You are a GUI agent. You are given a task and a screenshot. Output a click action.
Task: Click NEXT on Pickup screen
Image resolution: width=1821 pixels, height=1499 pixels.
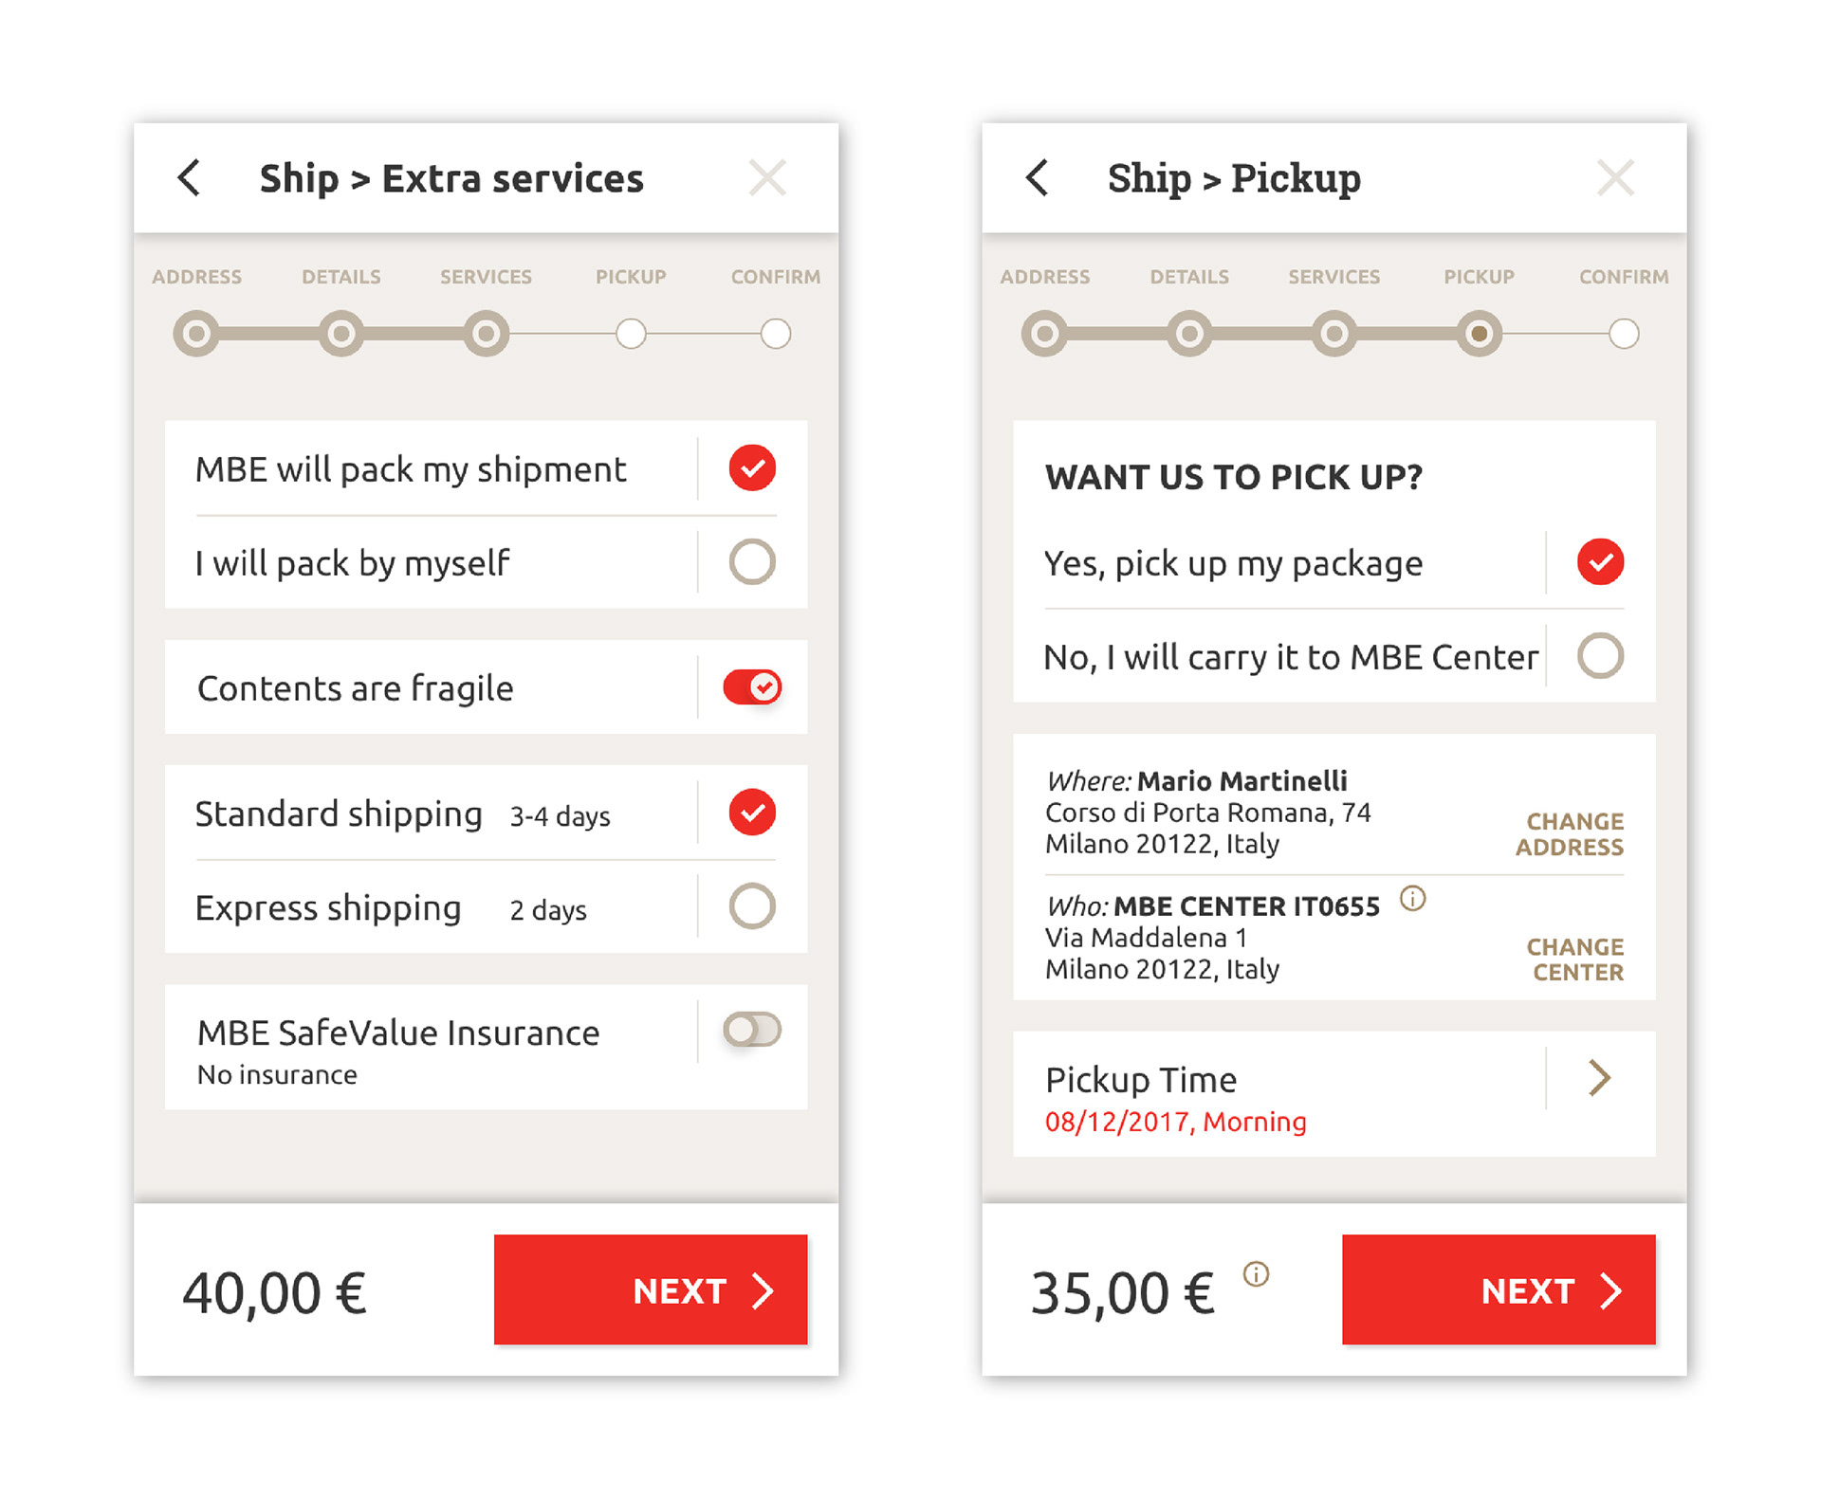[1499, 1289]
